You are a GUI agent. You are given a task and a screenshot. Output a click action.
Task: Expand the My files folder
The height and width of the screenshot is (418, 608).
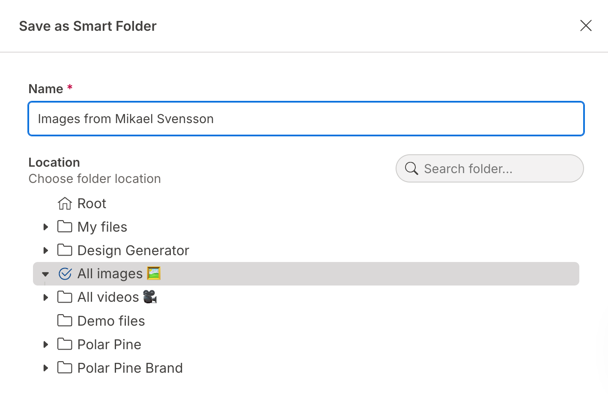coord(45,227)
